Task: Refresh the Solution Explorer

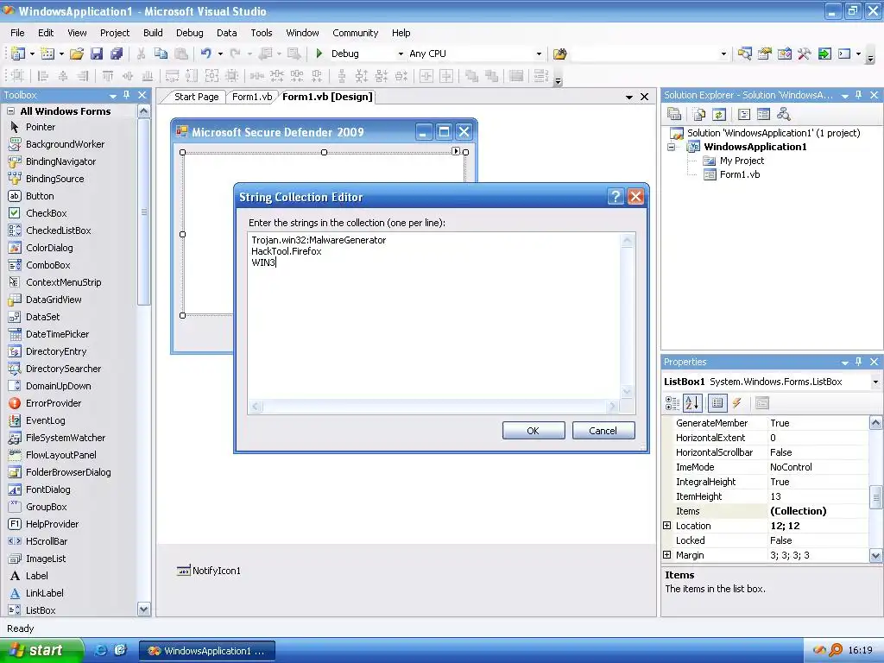Action: pyautogui.click(x=719, y=115)
